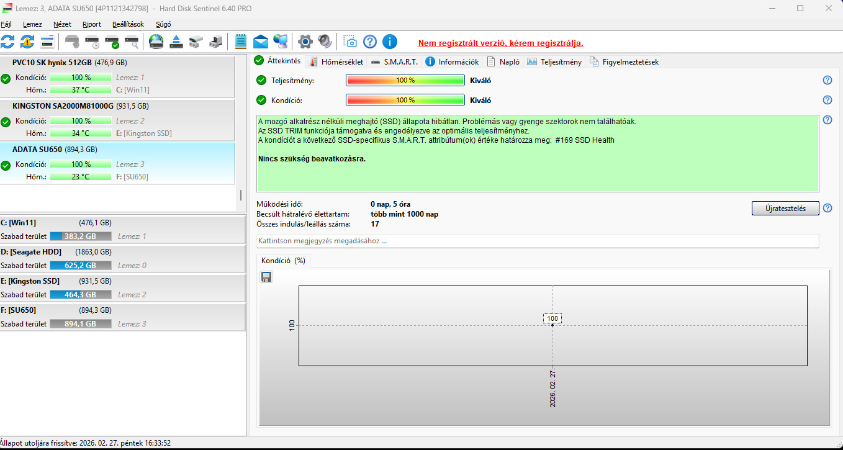This screenshot has width=843, height=450.
Task: Click the refresh icon with yellow warning sign
Action: (27, 42)
